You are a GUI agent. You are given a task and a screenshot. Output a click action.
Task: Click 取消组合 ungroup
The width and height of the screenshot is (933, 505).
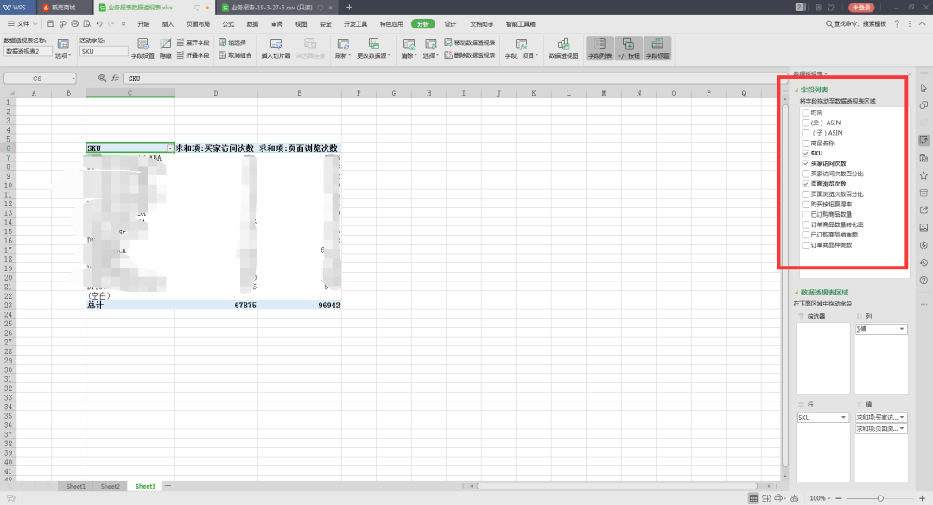[x=235, y=54]
